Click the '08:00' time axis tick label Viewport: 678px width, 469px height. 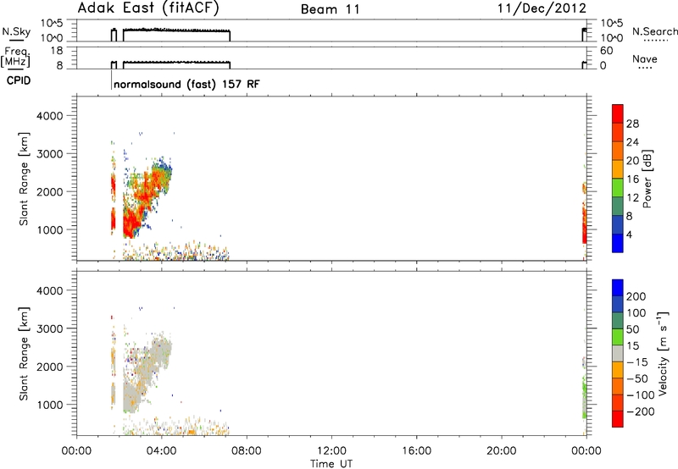click(x=247, y=451)
